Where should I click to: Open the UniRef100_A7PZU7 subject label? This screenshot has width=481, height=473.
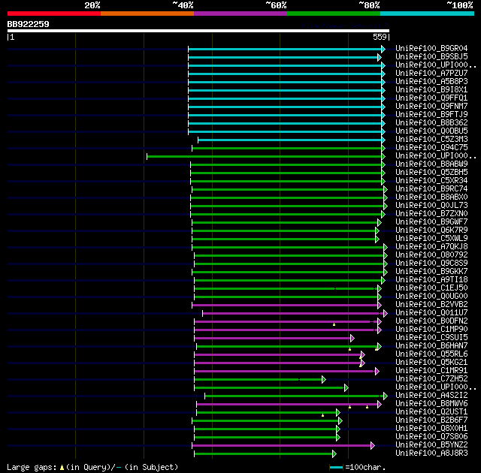click(x=431, y=74)
